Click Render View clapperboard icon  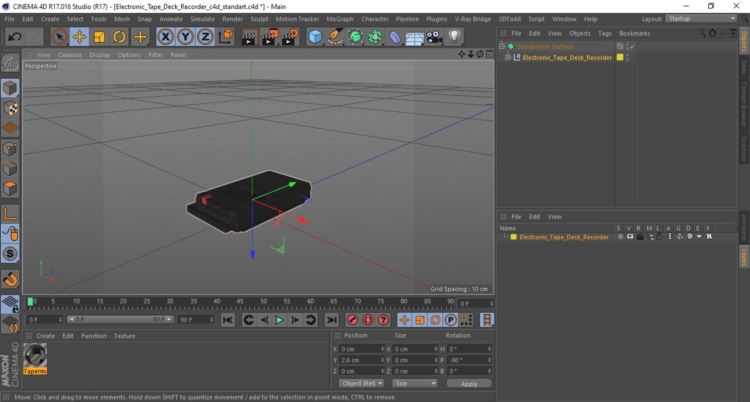[x=250, y=37]
